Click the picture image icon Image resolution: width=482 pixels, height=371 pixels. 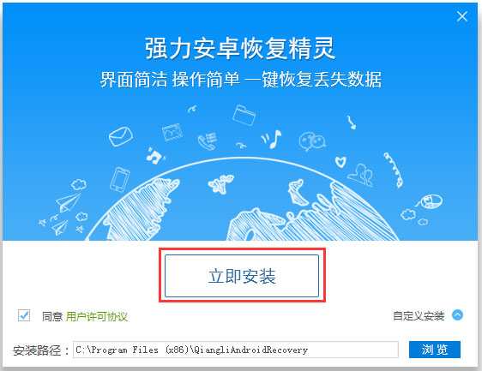click(x=172, y=132)
